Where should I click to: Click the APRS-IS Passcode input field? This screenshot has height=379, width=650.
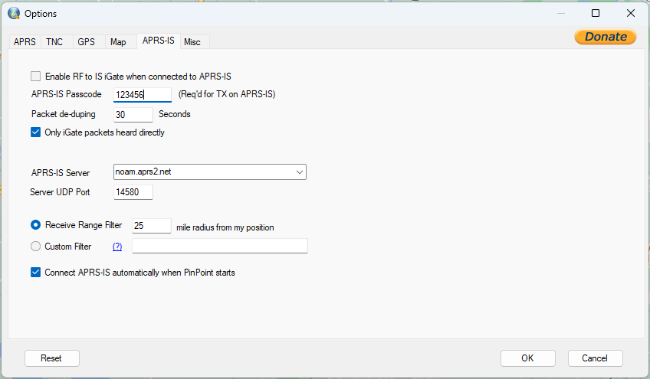coord(143,94)
